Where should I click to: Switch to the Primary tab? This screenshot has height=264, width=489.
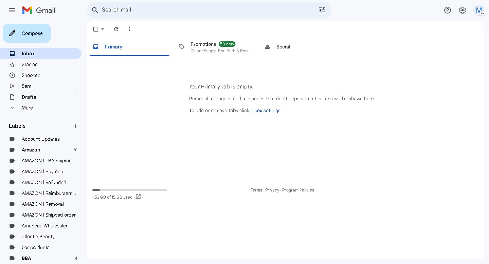(129, 47)
